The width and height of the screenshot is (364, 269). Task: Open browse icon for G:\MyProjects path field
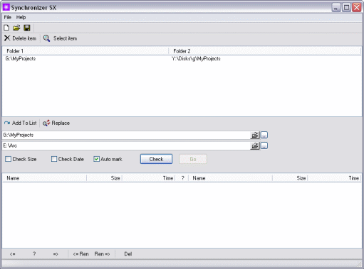(x=255, y=135)
